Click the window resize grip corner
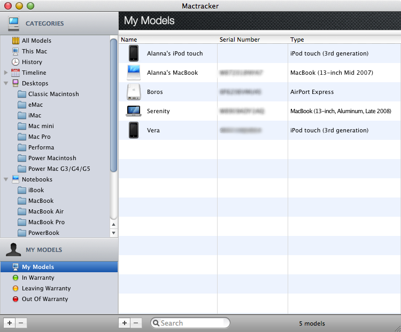This screenshot has height=332, width=401. 397,329
